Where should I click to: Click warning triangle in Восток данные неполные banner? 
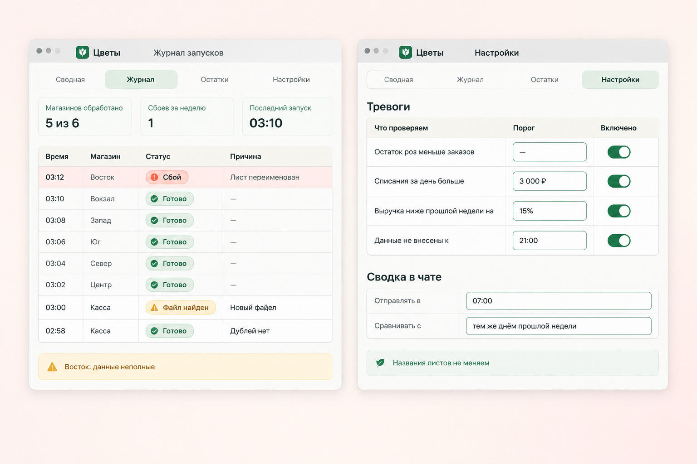pos(52,367)
